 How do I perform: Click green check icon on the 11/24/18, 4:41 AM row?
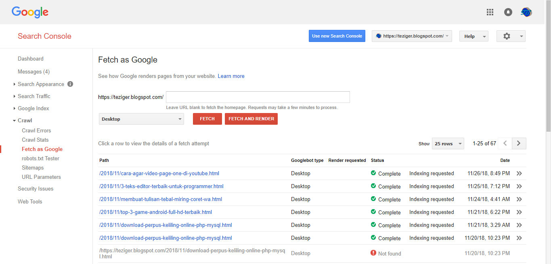(x=373, y=199)
